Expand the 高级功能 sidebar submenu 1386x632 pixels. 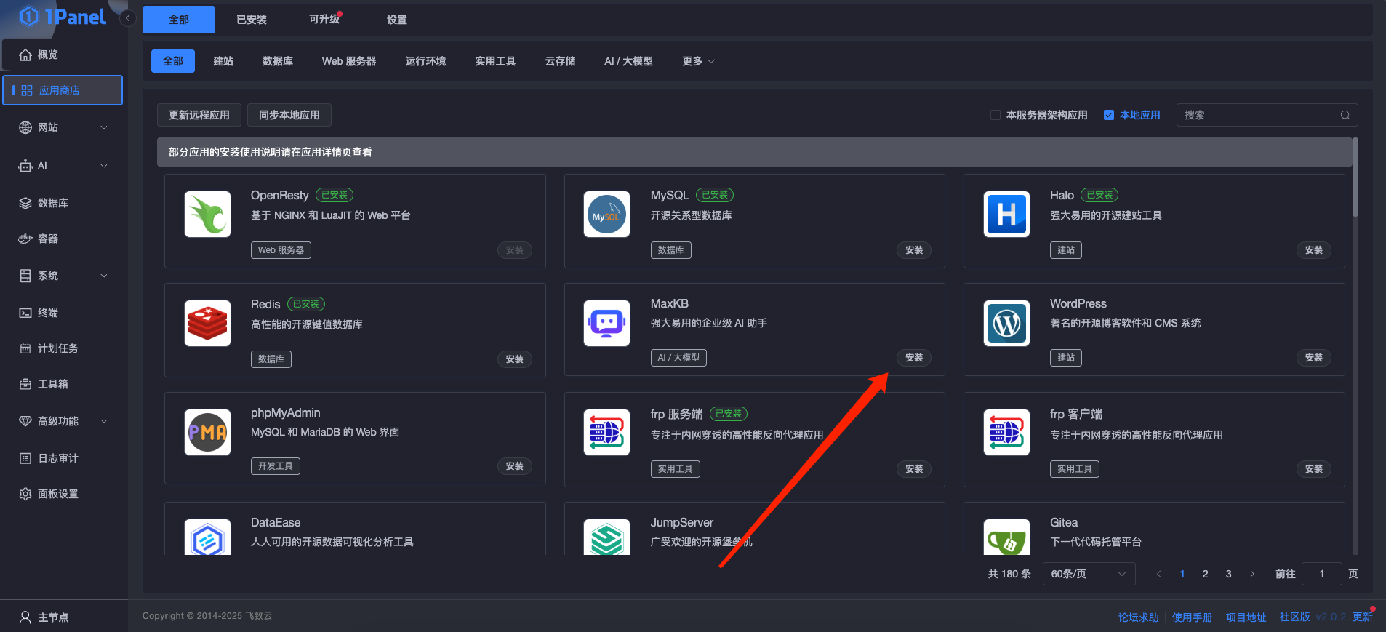point(104,421)
